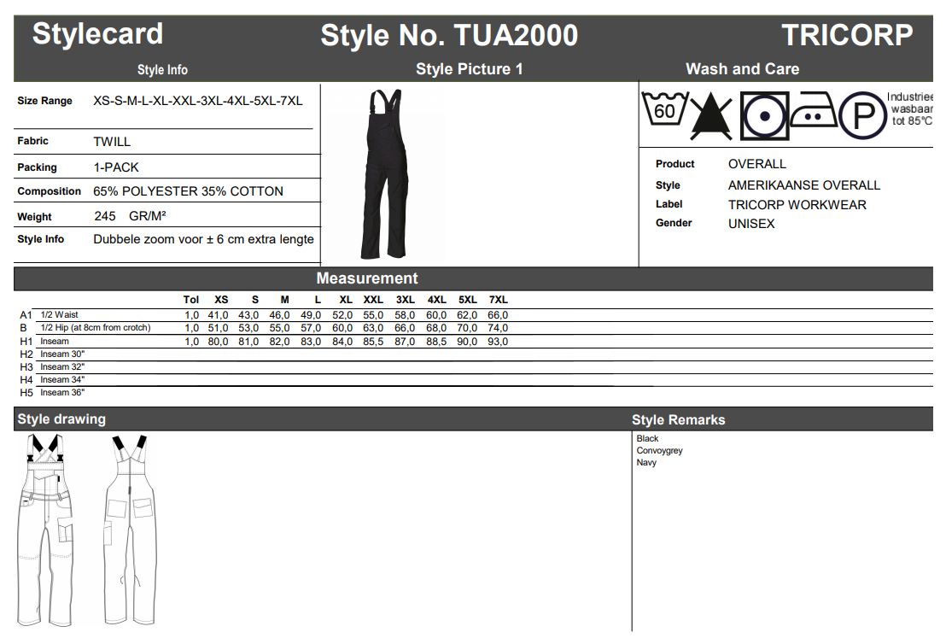
Task: Select the 65% POLYESTER 35% COTTON text
Action: [188, 191]
